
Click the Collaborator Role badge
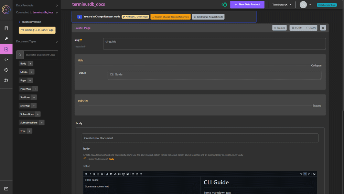[327, 5]
